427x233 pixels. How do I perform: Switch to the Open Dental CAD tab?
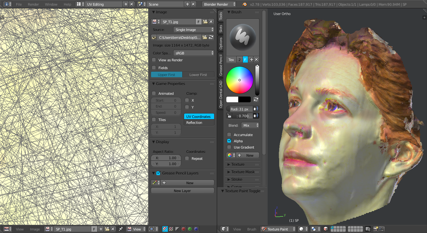pos(221,94)
